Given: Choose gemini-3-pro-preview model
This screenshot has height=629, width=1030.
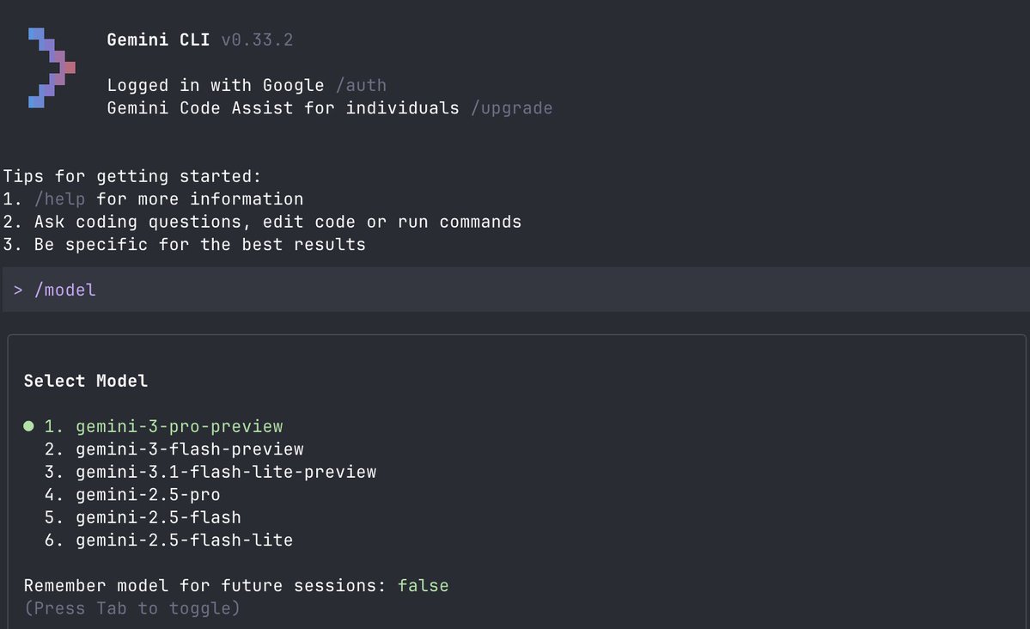Looking at the screenshot, I should (x=180, y=426).
